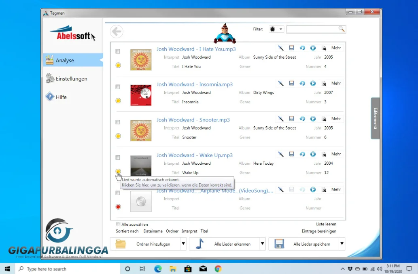
Task: Play the song Wake Up.mp3
Action: point(313,154)
